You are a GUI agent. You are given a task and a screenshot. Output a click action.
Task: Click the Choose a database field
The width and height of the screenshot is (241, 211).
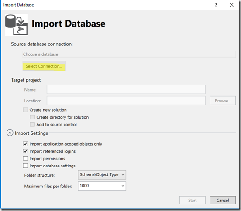click(129, 54)
